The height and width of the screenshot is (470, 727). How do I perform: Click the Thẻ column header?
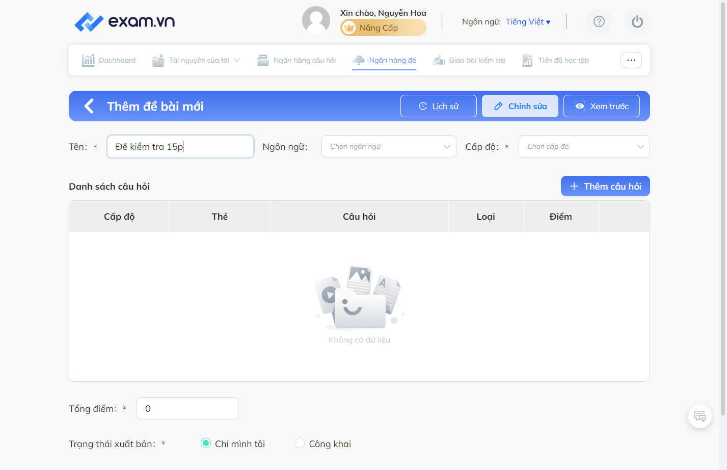[x=220, y=217]
